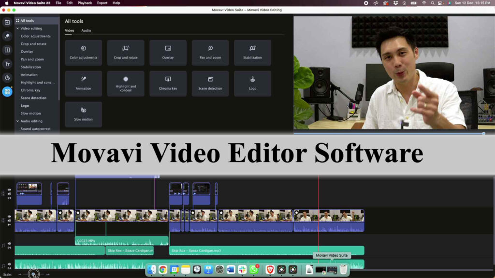The width and height of the screenshot is (495, 278).
Task: Select the C0027.MP4 audio clip
Action: (x=121, y=241)
